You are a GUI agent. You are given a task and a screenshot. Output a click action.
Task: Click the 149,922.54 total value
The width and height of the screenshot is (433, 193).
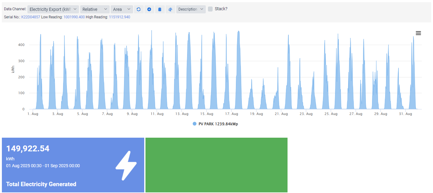[x=28, y=149]
